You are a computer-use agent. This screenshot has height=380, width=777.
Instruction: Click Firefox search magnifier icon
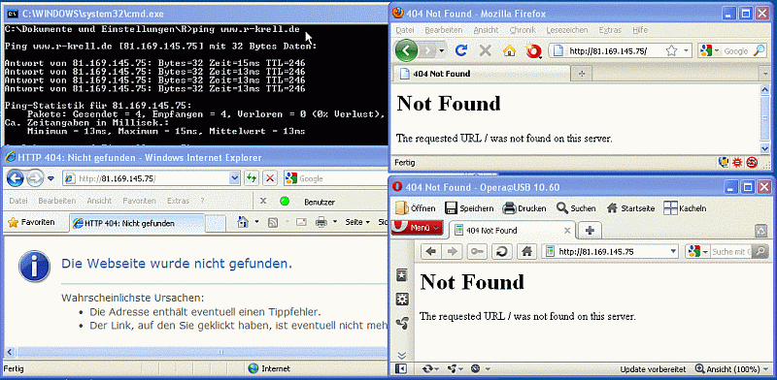point(760,50)
